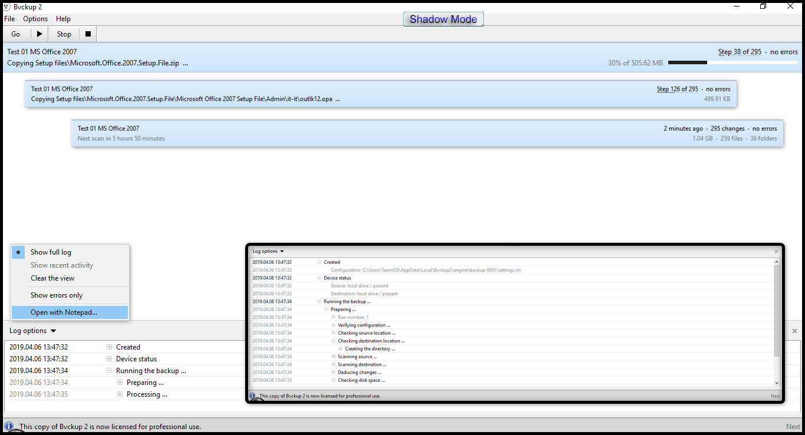
Task: Click the '1.04 GB · 259 files · 36 folders' text
Action: click(x=735, y=139)
